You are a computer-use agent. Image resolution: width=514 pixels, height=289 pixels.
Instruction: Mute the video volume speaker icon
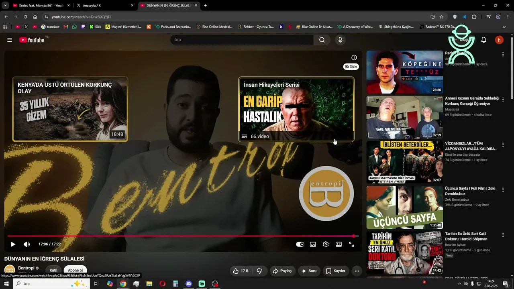tap(27, 244)
